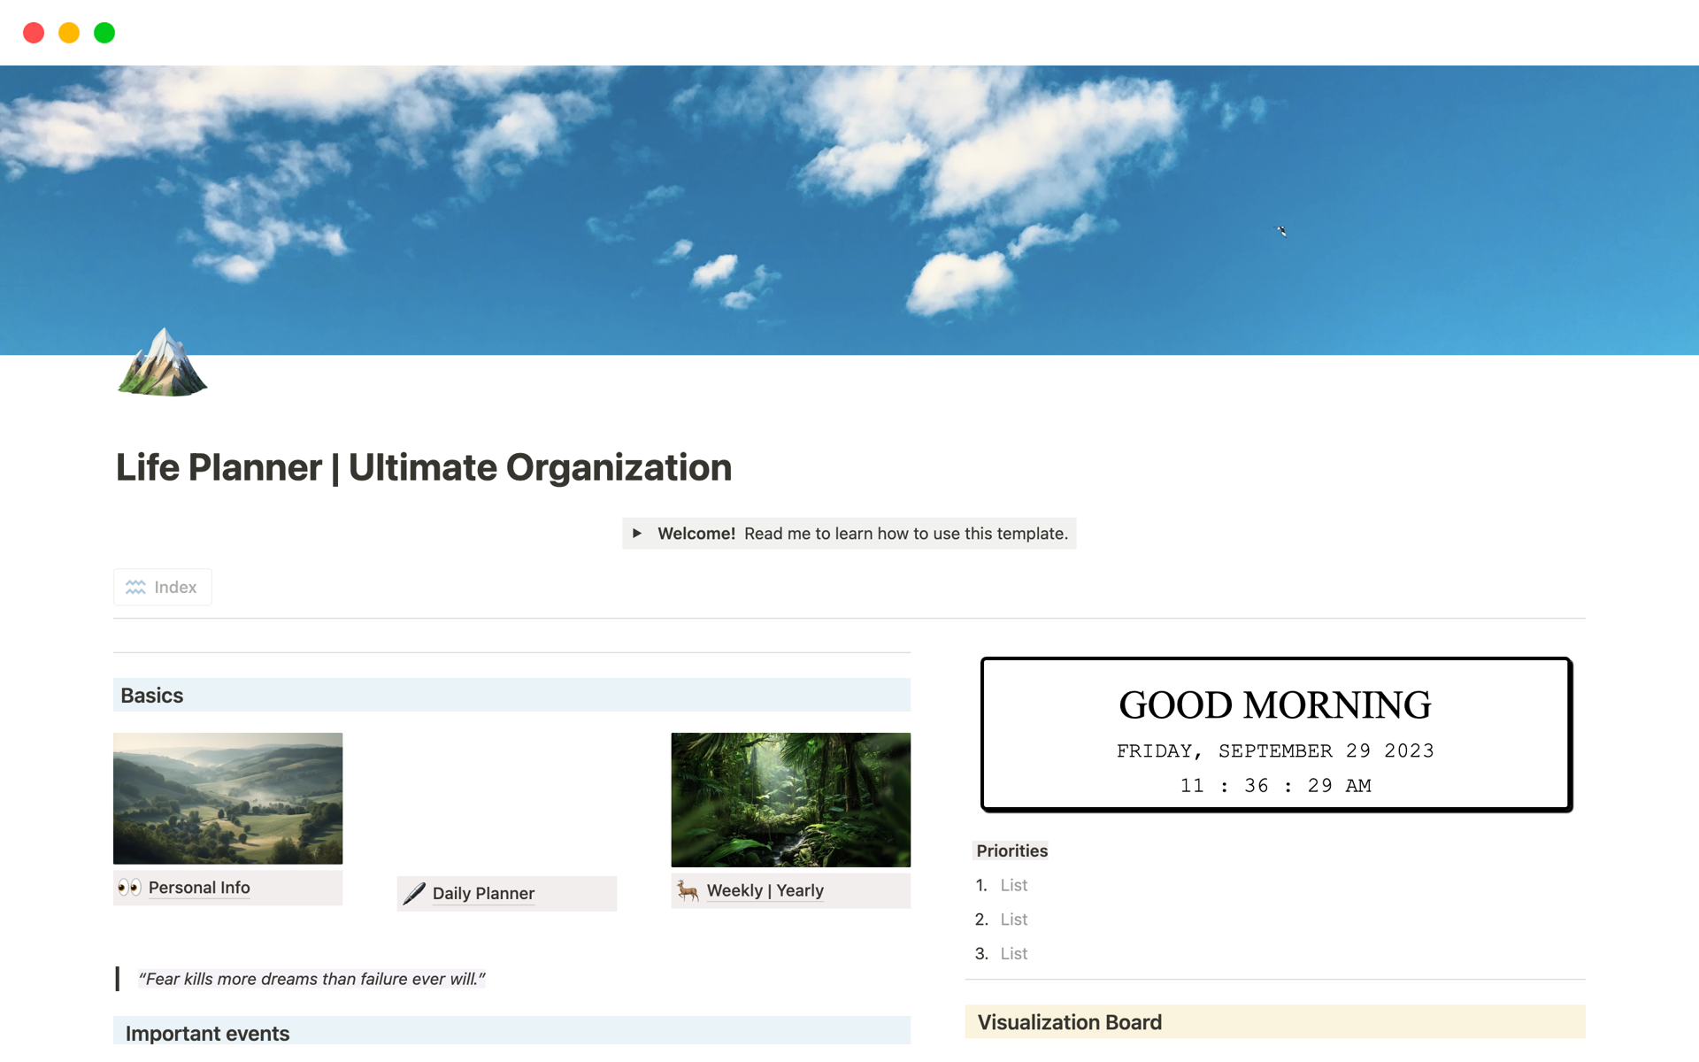The image size is (1699, 1062).
Task: Open the Daily Planner page
Action: pos(483,894)
